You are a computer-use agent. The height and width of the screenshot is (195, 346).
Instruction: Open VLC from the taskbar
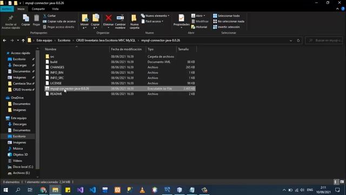[x=142, y=190]
